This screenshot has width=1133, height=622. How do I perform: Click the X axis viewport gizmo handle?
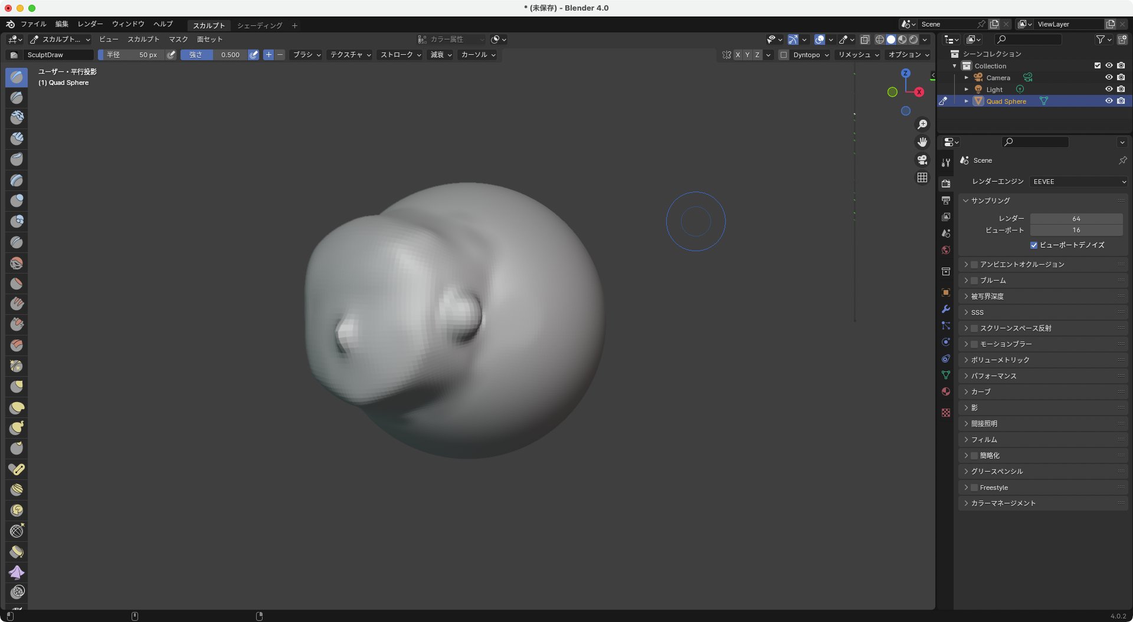(x=919, y=92)
